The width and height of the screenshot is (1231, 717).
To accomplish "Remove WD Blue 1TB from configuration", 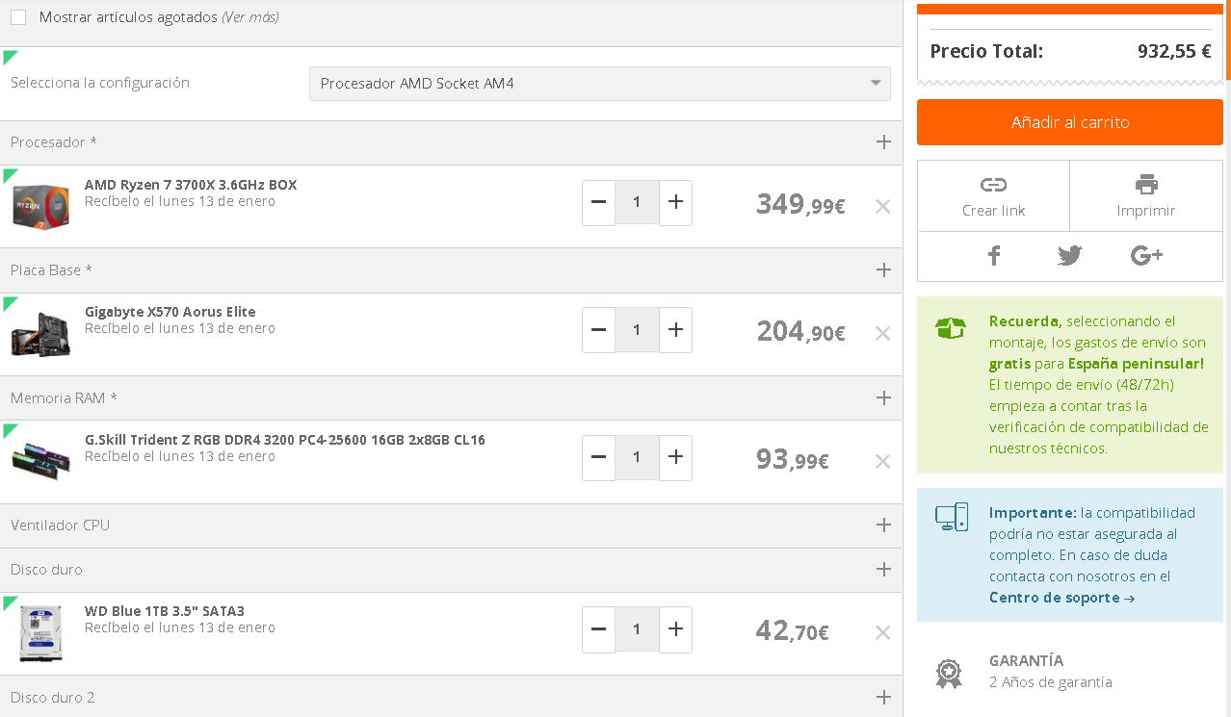I will tap(882, 632).
